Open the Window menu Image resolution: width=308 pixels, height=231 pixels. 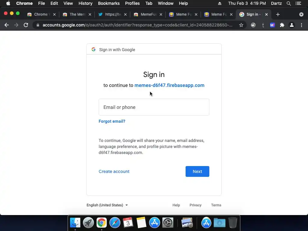click(166, 3)
